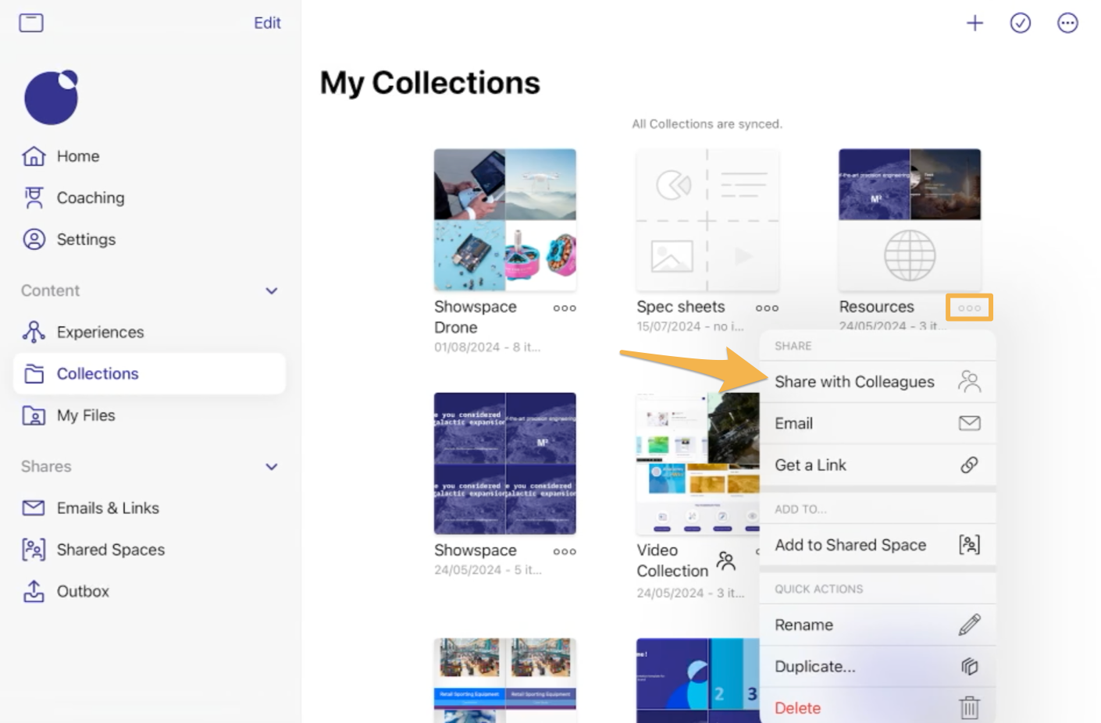1101x723 pixels.
Task: Open the profile avatar logo
Action: 52,98
